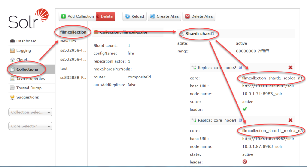Click Add Collection button
307x167 pixels.
pos(78,16)
